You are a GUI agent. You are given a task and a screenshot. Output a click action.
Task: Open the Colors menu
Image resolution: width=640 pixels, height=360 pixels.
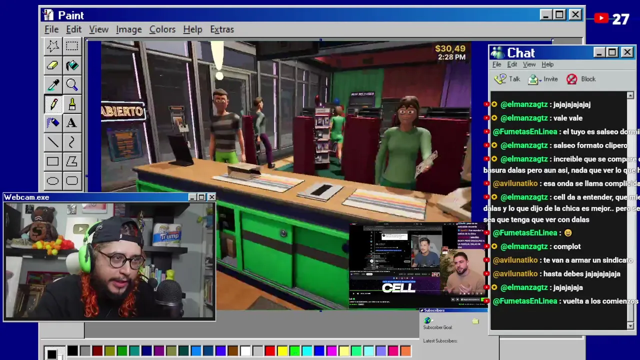(162, 29)
